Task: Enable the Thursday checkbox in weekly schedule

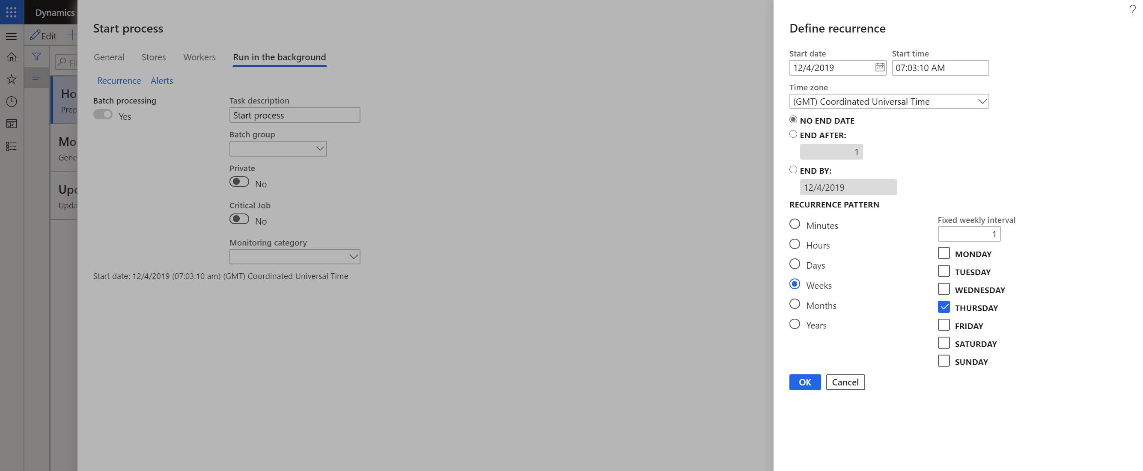Action: (x=943, y=306)
